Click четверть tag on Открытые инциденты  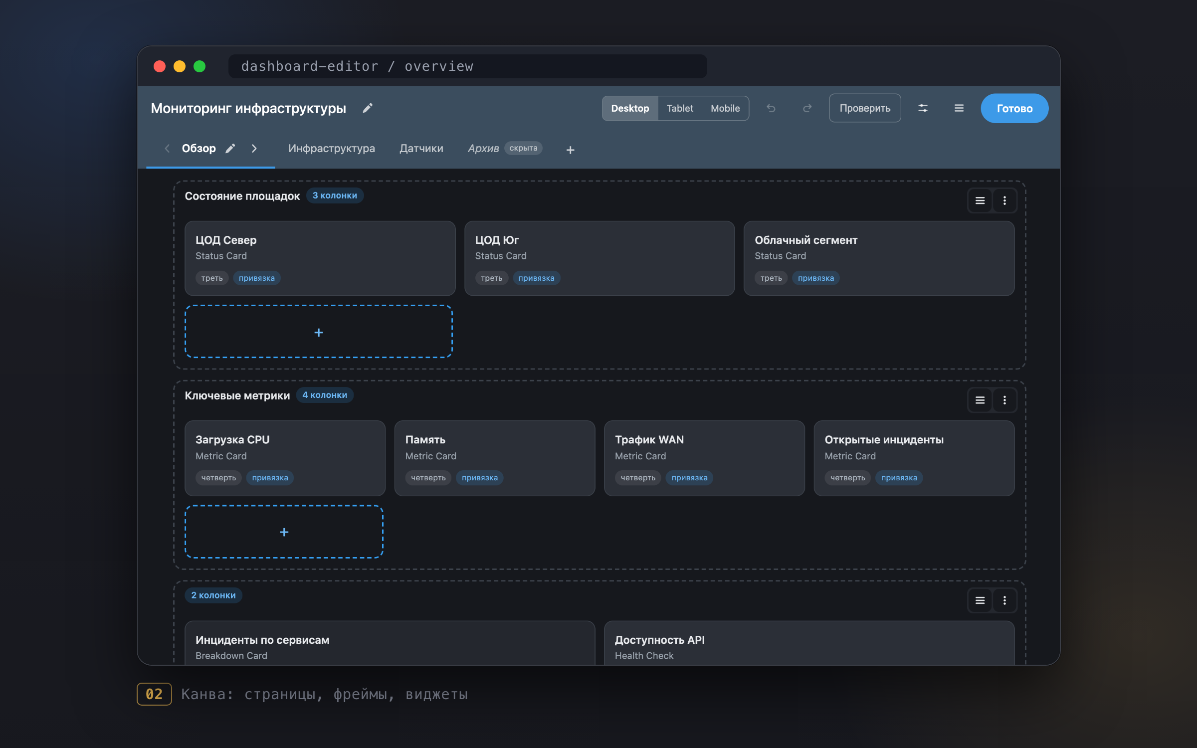click(x=848, y=478)
